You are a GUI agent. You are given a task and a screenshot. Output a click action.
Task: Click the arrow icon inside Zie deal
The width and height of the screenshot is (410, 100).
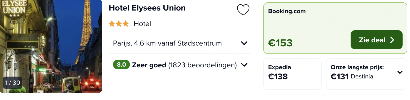tap(392, 40)
